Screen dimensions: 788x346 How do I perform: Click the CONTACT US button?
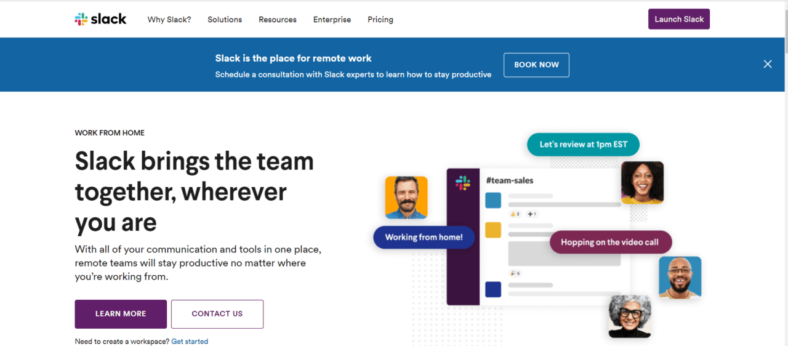click(x=217, y=314)
